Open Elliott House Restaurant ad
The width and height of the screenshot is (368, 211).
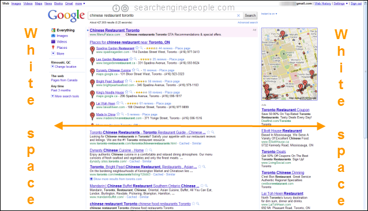pos(281,131)
